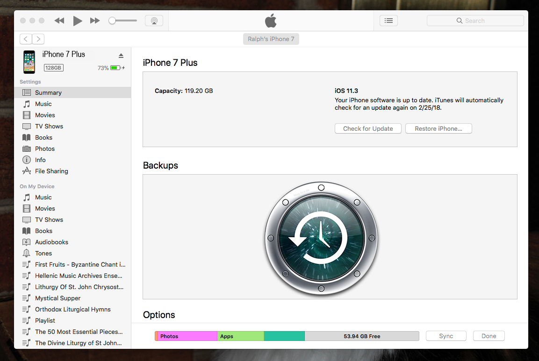Image resolution: width=539 pixels, height=361 pixels.
Task: Open The 50 Most Essential Pieces playlist
Action: click(x=72, y=332)
